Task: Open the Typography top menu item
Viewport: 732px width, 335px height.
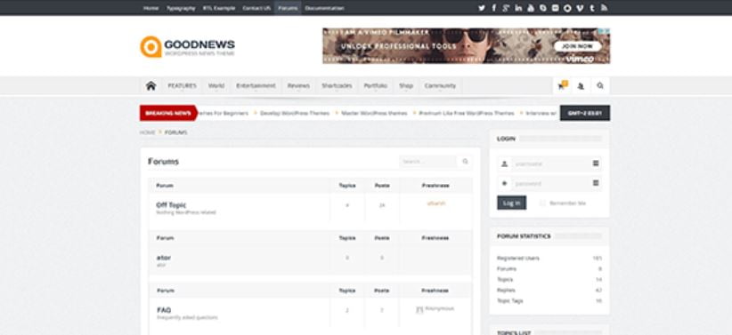Action: pos(181,8)
